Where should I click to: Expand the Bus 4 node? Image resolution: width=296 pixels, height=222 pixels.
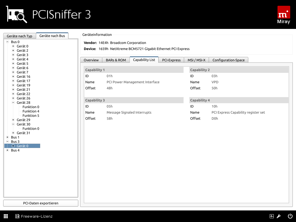(7, 150)
